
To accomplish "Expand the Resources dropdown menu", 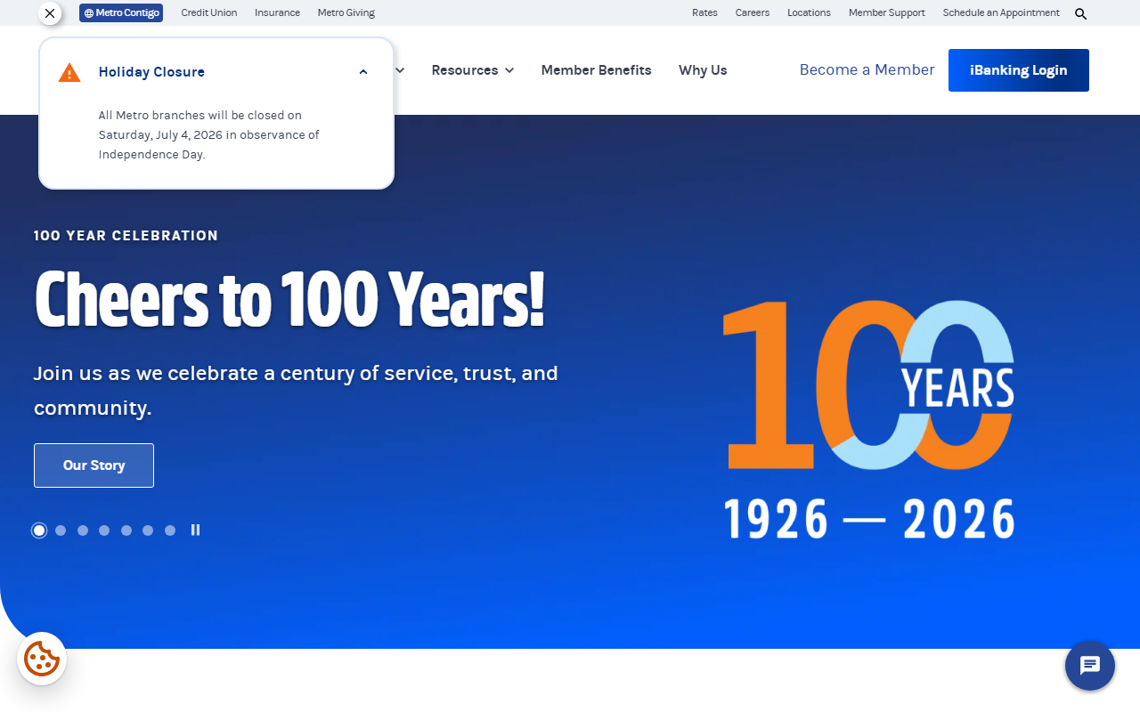I will coord(473,70).
